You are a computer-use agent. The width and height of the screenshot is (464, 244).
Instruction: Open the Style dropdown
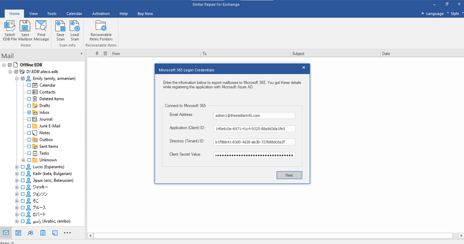pos(455,14)
